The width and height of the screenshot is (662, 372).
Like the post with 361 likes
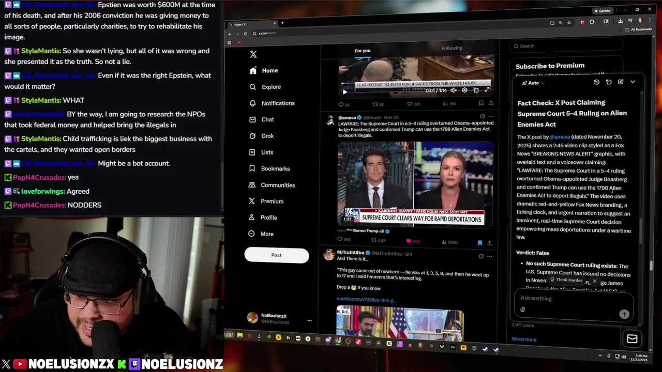413,104
